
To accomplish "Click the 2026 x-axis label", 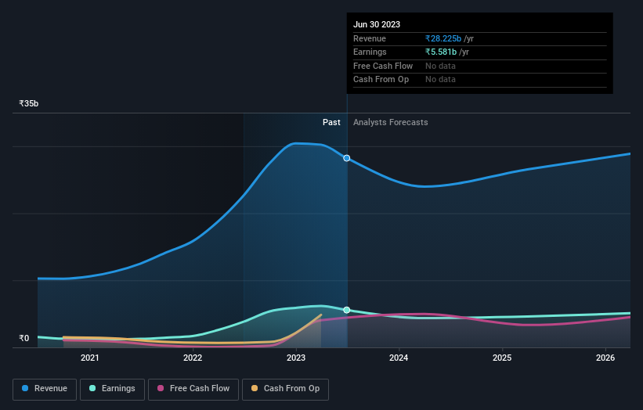I will (x=605, y=358).
